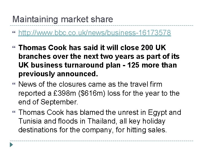Image resolution: width=203 pixels, height=152 pixels.
Task: Select the 'Maintaining market share' slide title
Action: 63,19
